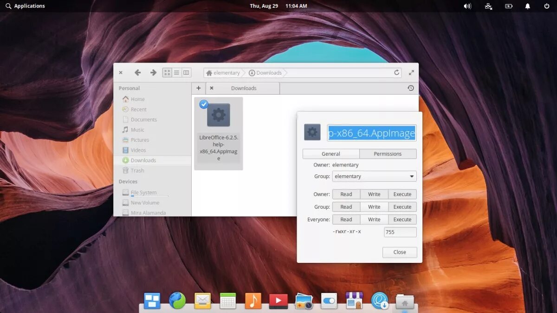Open the network indicator

tap(488, 6)
